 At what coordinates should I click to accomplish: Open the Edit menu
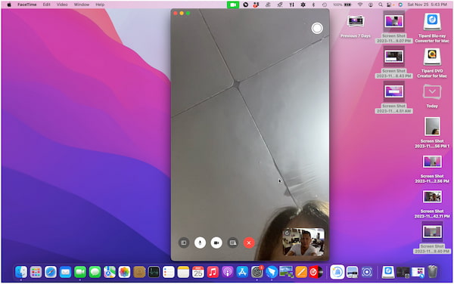pyautogui.click(x=47, y=5)
